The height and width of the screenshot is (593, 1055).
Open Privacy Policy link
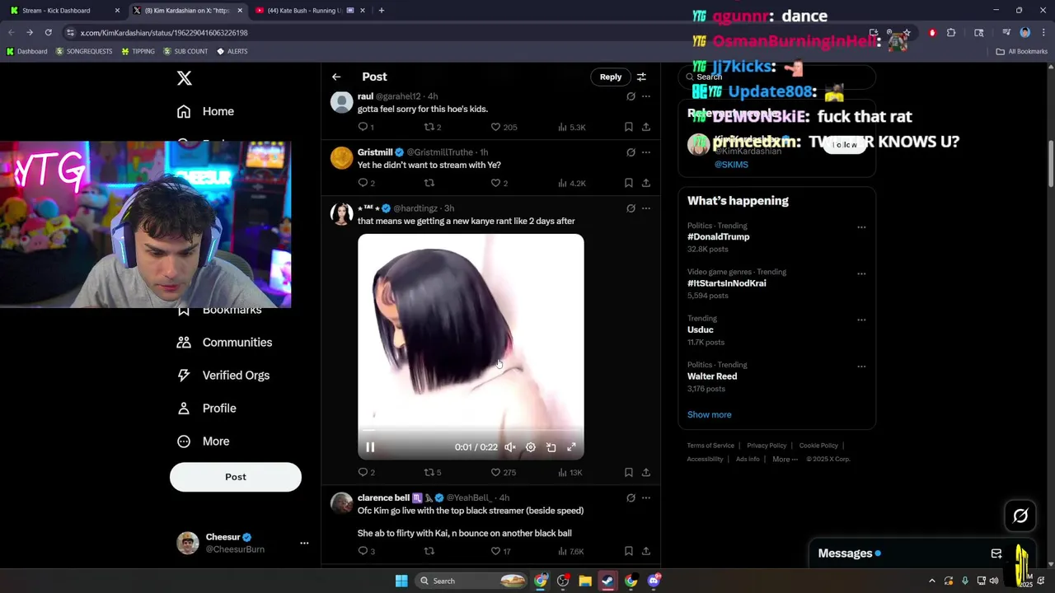click(x=767, y=446)
